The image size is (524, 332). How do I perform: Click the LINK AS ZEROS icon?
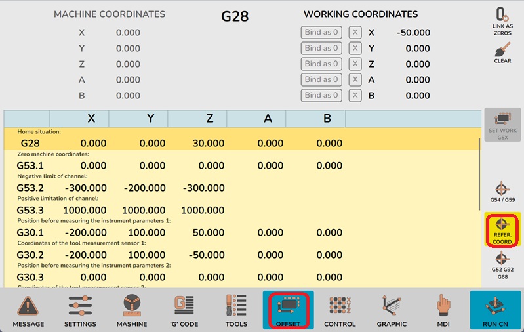coord(502,22)
